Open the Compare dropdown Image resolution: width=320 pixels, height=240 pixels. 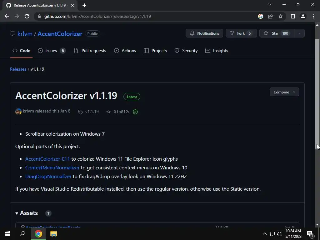[x=284, y=92]
